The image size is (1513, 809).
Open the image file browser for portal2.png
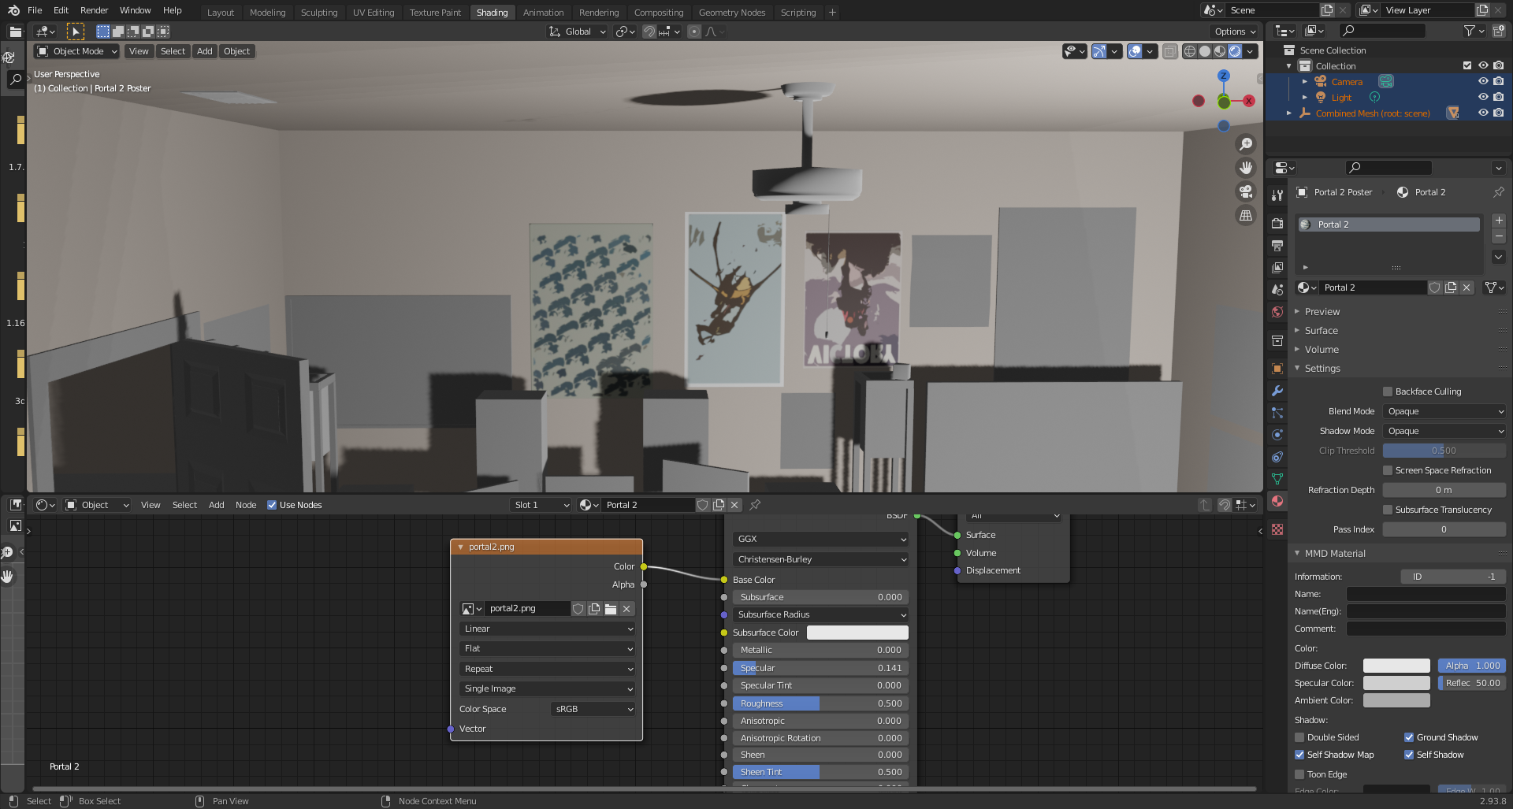(610, 608)
